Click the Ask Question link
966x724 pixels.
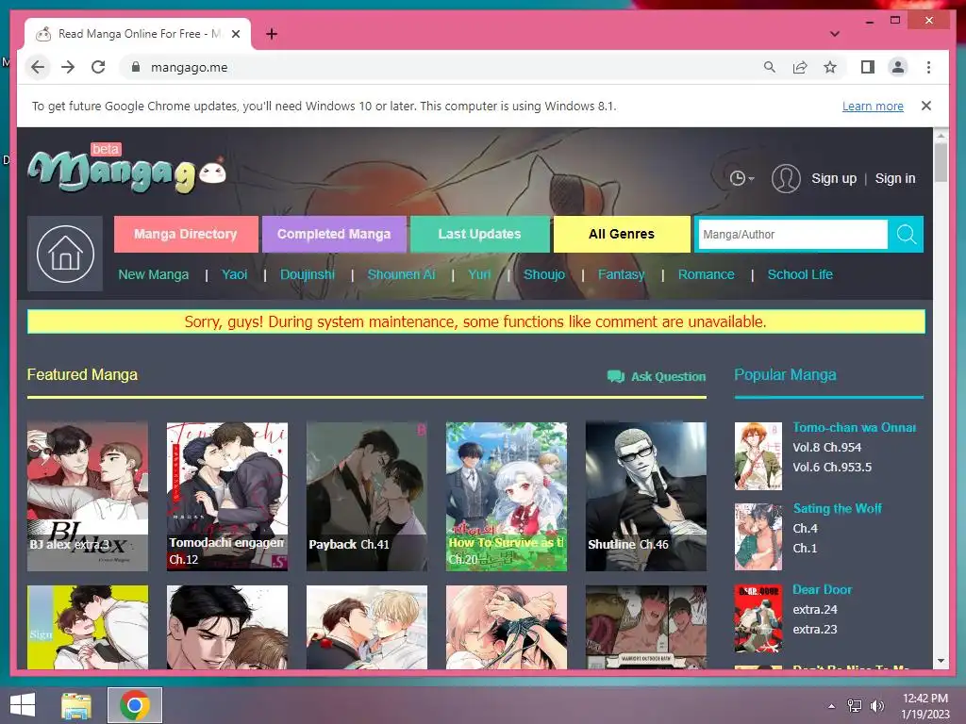tap(657, 376)
